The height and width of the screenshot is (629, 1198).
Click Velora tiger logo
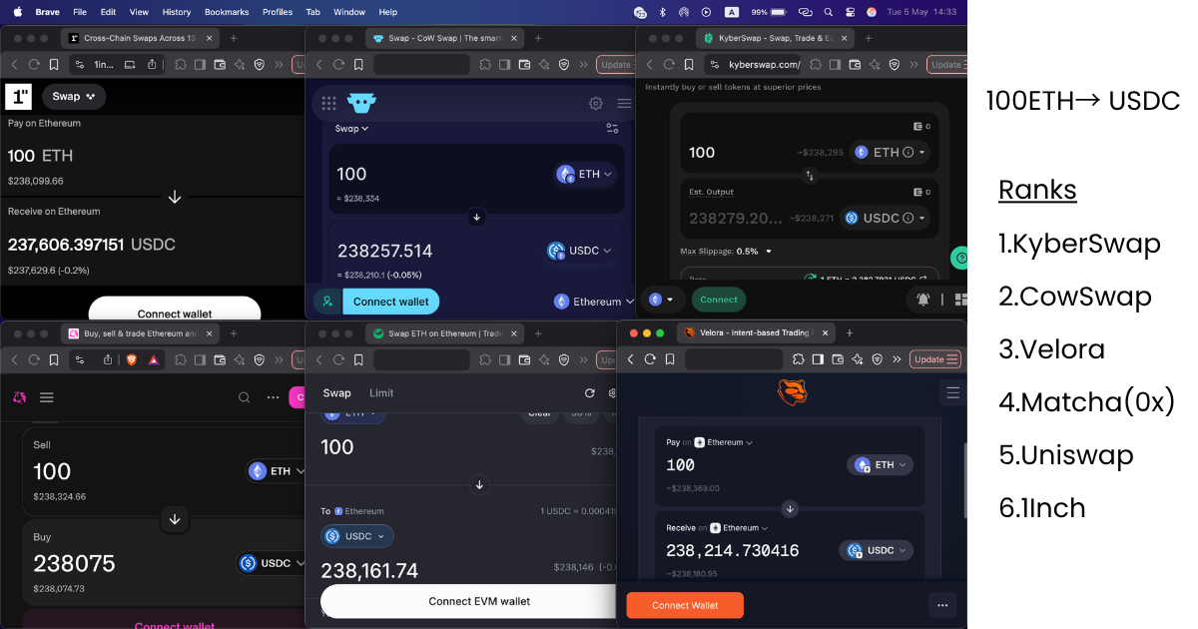coord(792,392)
